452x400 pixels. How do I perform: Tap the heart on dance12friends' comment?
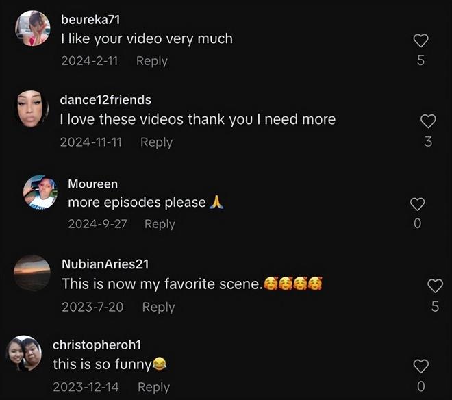pos(428,121)
